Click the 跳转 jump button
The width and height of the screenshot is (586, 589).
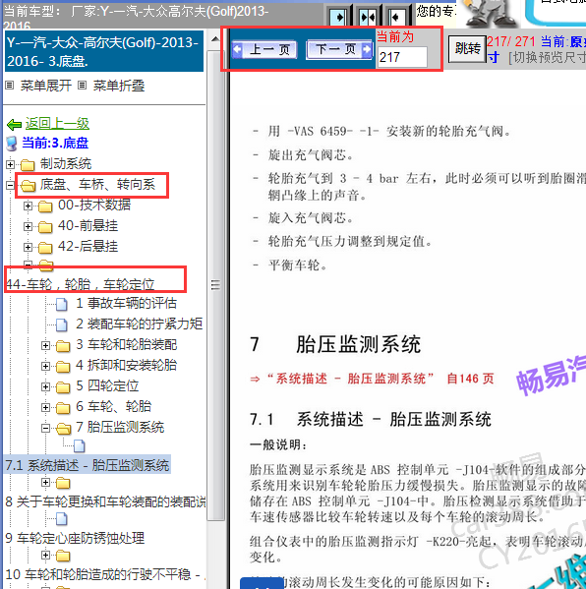[x=467, y=49]
